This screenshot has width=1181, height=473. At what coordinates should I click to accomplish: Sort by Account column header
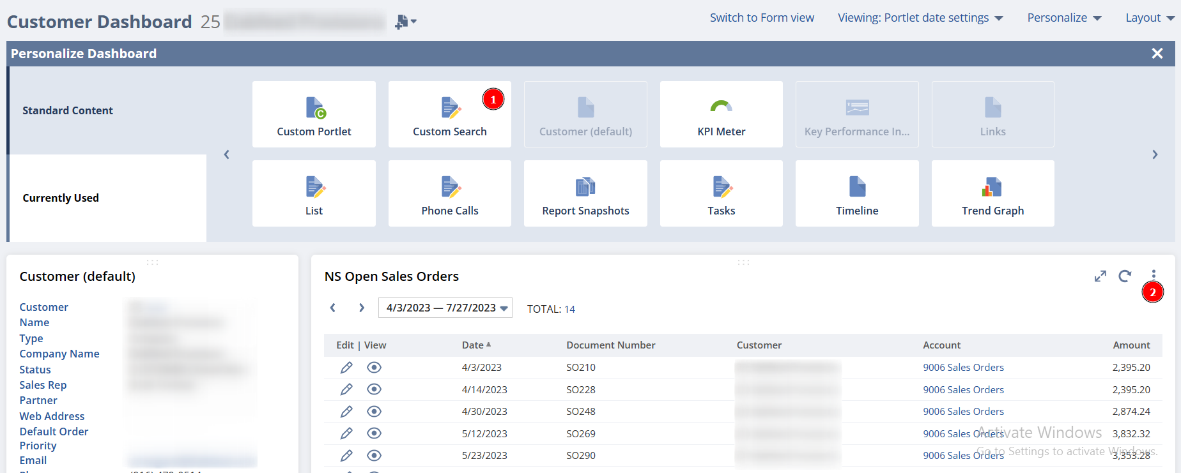941,345
